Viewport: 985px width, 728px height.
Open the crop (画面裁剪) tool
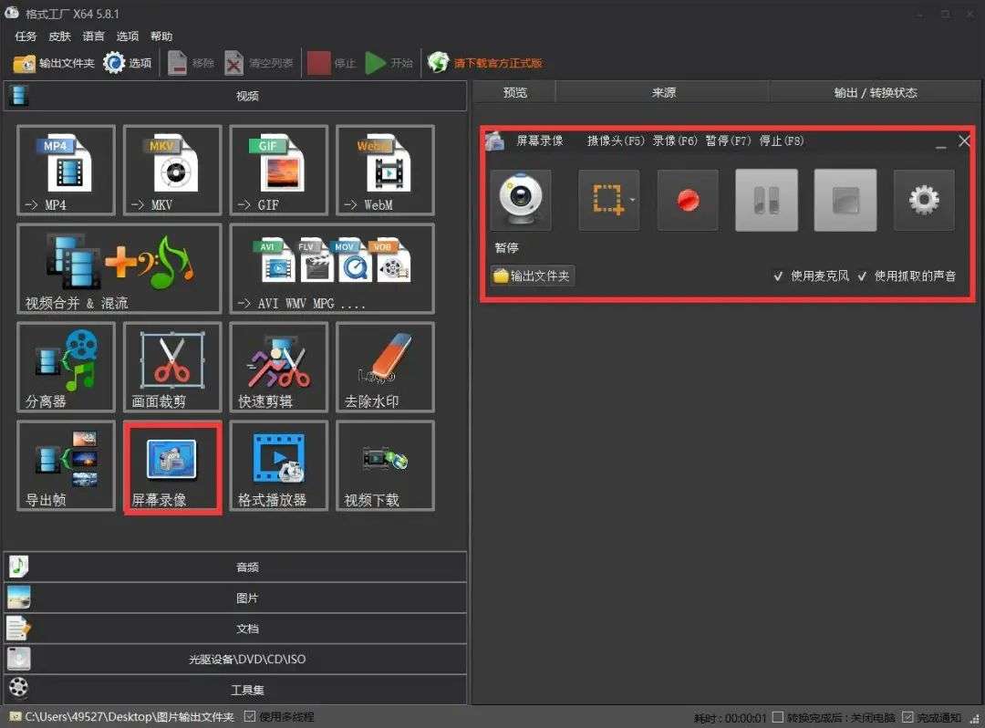[172, 367]
